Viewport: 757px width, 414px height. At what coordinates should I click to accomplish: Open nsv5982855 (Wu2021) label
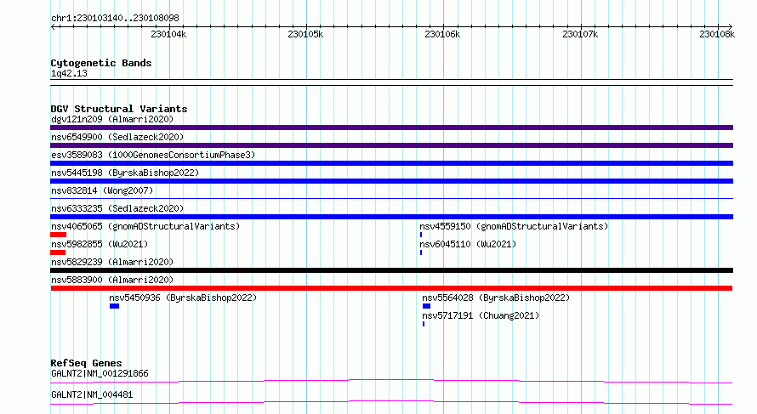pyautogui.click(x=100, y=244)
